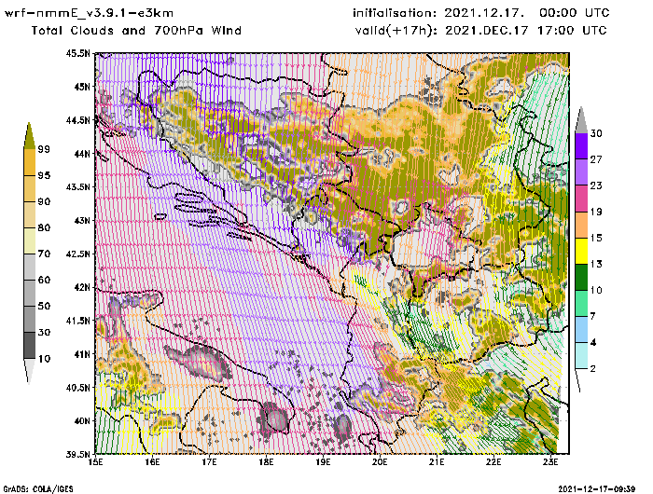The height and width of the screenshot is (494, 653).
Task: Click the 39.5N latitude axis label
Action: point(77,454)
